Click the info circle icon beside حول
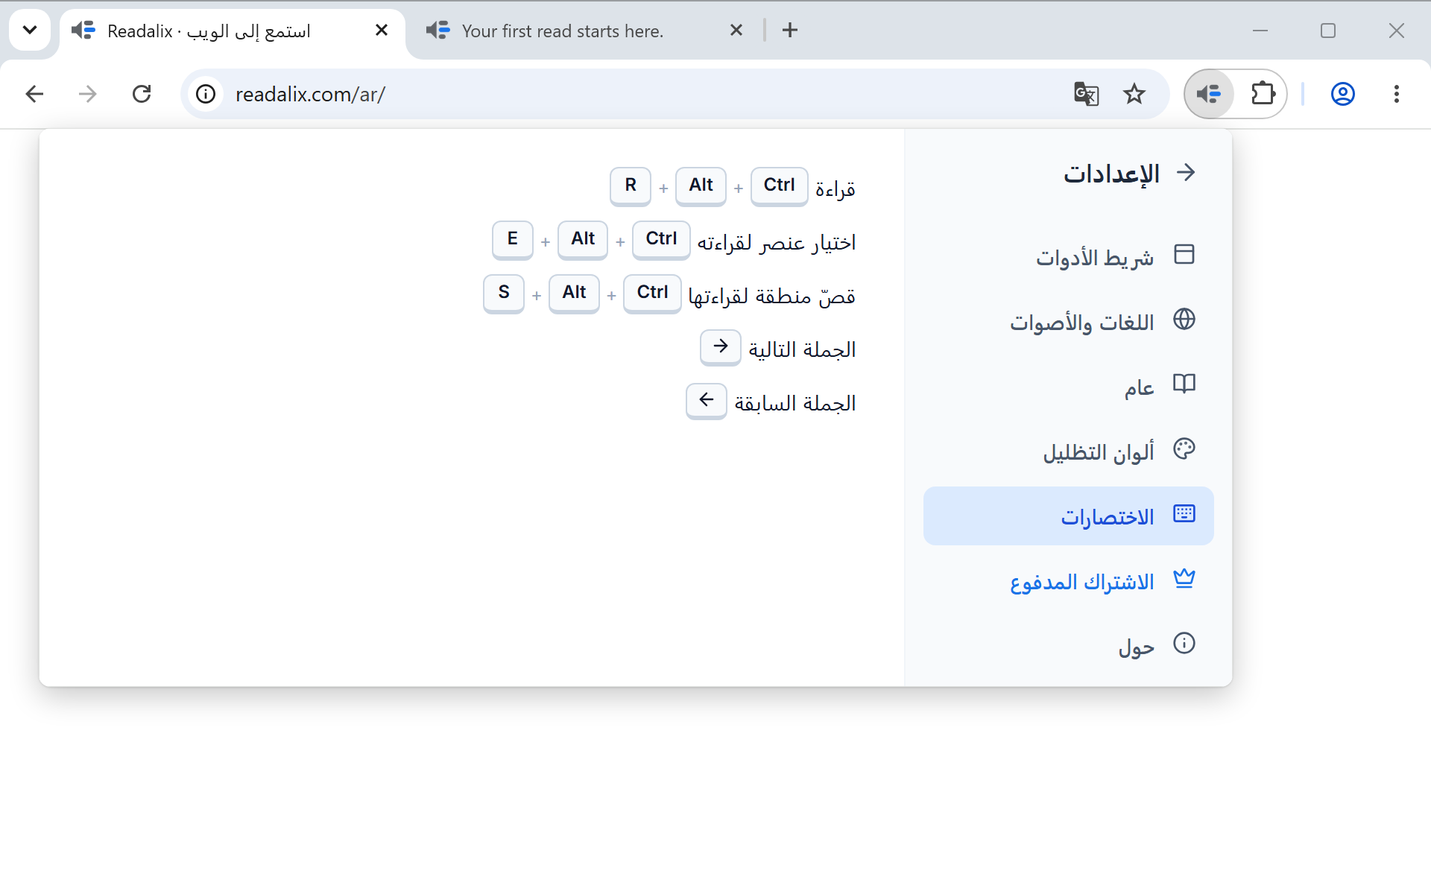This screenshot has width=1431, height=894. (1184, 643)
